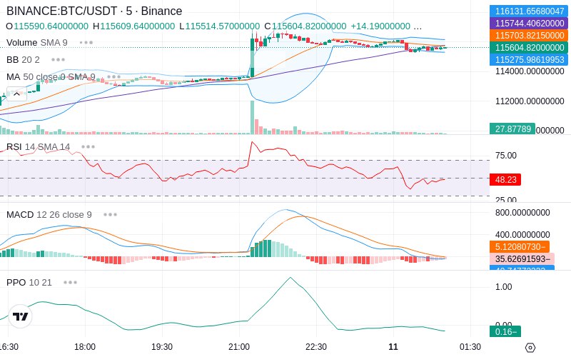This screenshot has height=357, width=571.
Task: Click volume value label 27.87789
Action: coord(512,129)
